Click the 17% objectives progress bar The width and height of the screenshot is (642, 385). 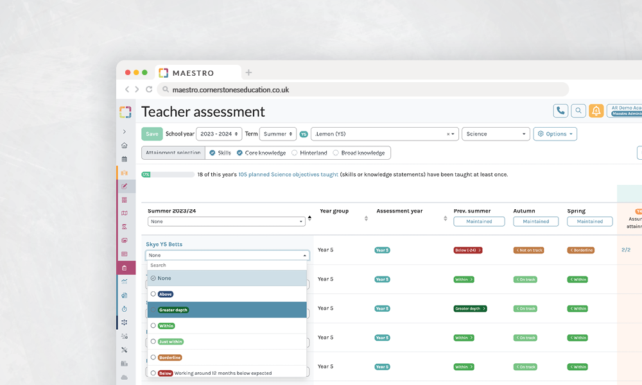point(168,175)
